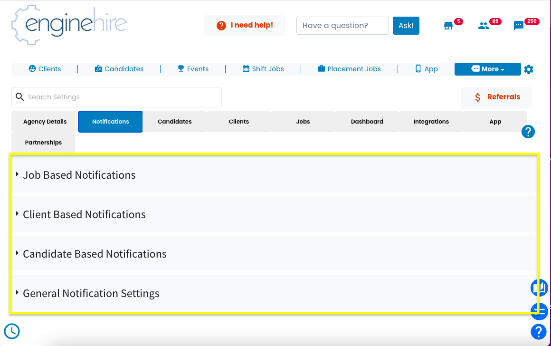The height and width of the screenshot is (346, 551).
Task: Open Shift Jobs in main navigation
Action: [x=263, y=69]
